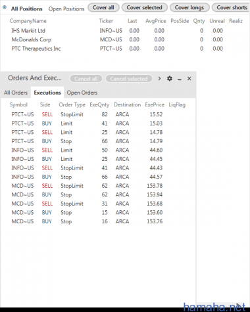Select MCD SELL StopLimit execution at 153.78
This screenshot has width=250, height=312.
click(98, 186)
